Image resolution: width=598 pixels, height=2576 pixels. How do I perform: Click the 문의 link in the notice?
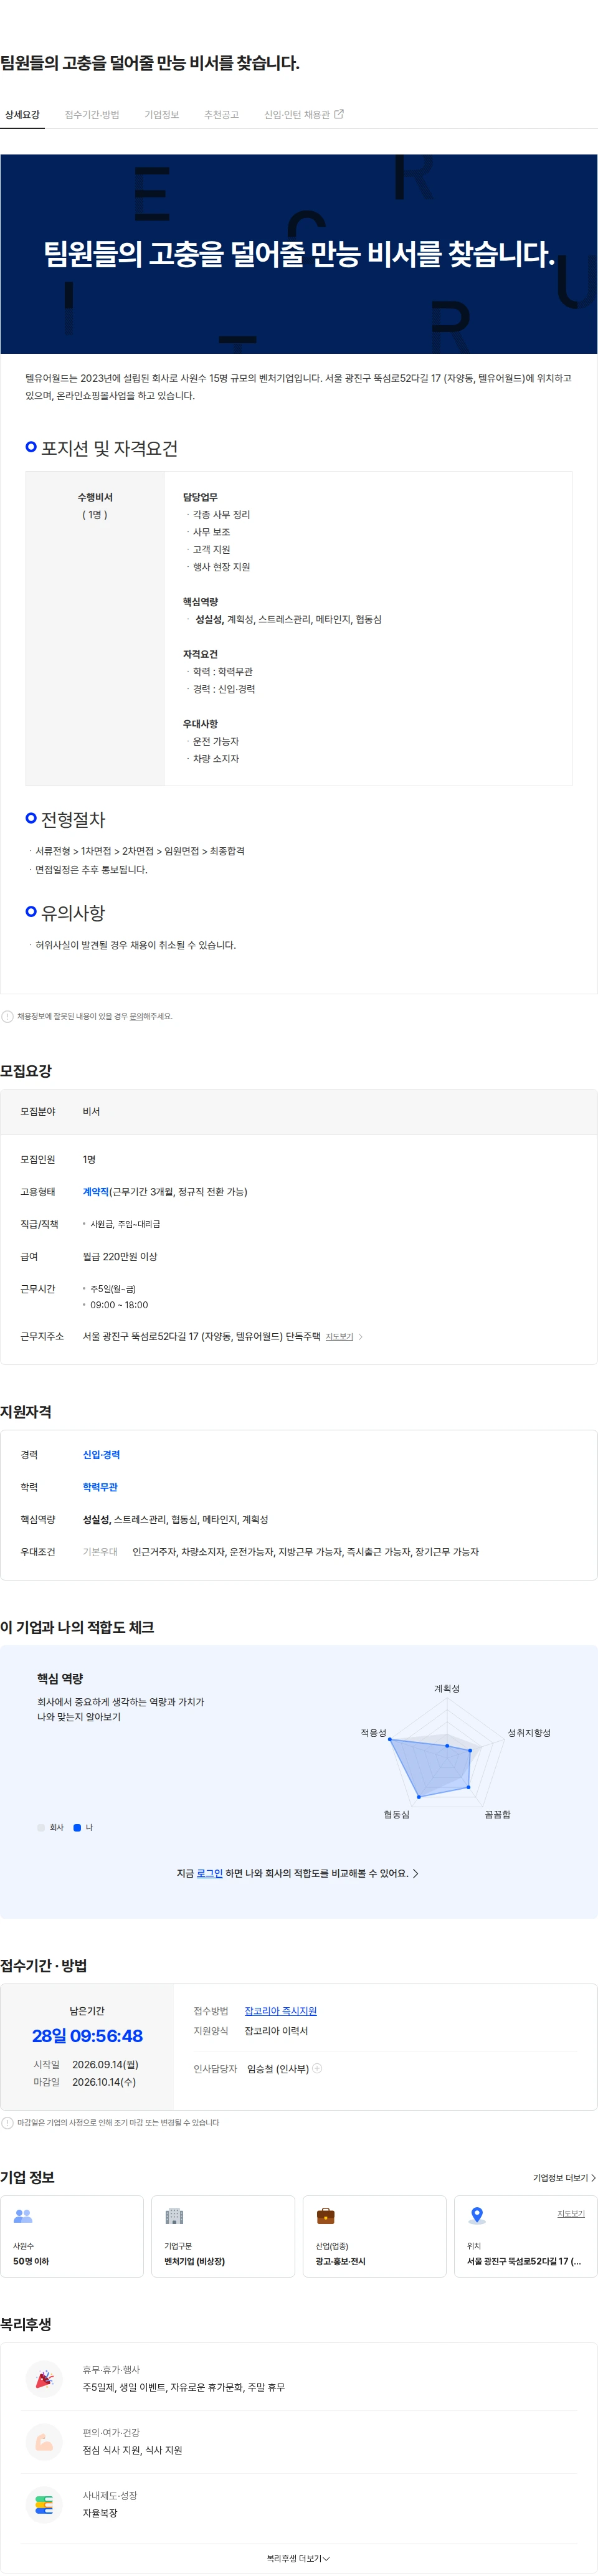click(137, 1016)
